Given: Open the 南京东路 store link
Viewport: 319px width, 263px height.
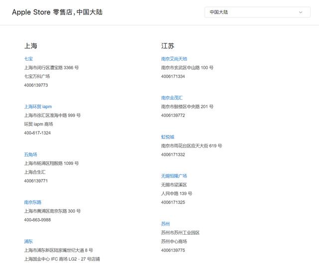Looking at the screenshot, I should tap(33, 202).
